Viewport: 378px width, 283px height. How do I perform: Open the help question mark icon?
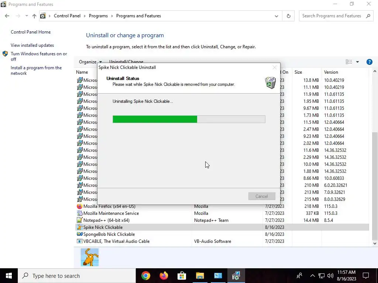[369, 62]
